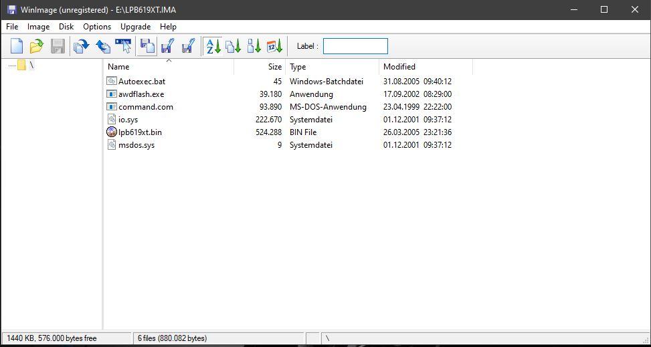Select the lpb619xt.bin file name
The height and width of the screenshot is (347, 651).
pyautogui.click(x=140, y=132)
